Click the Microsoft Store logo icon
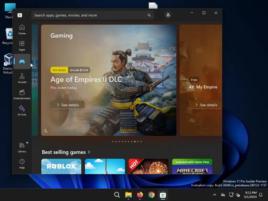268x201 pixels. pyautogui.click(x=20, y=15)
